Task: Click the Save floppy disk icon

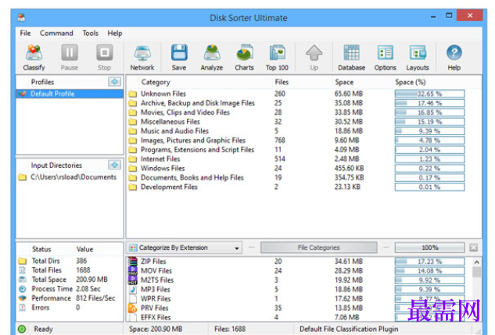Action: coord(179,57)
